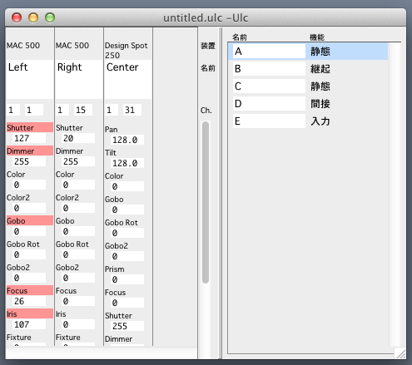The image size is (412, 365).
Task: Click Color2 value in Left fixture
Action: click(29, 208)
